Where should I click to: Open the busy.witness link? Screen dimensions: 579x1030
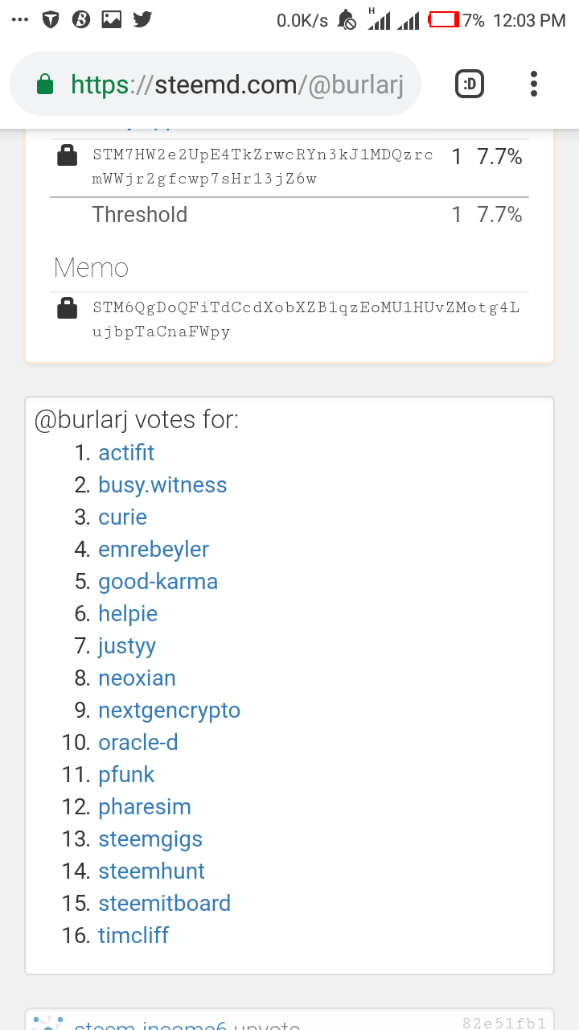click(162, 485)
